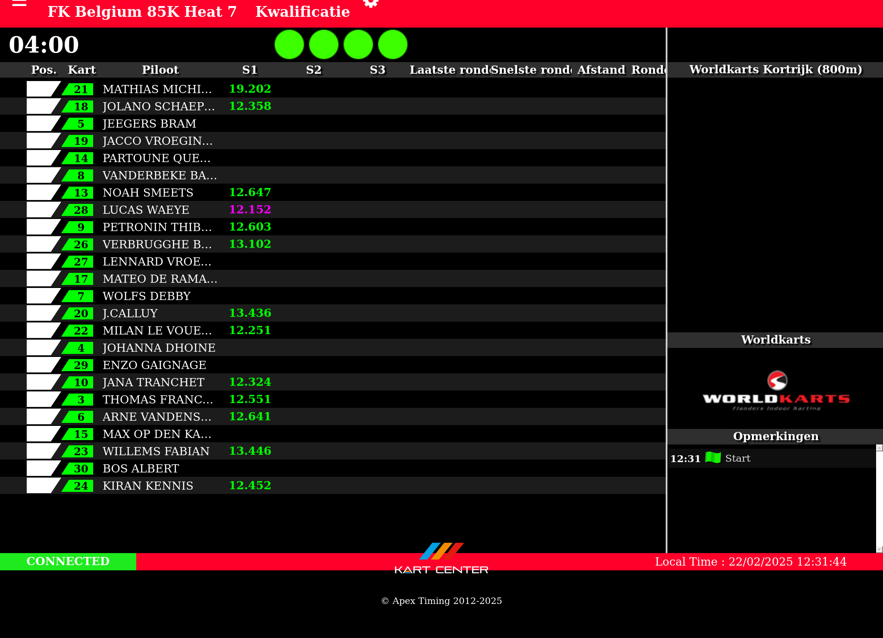883x638 pixels.
Task: Click the CONNECTED status indicator
Action: click(x=68, y=561)
